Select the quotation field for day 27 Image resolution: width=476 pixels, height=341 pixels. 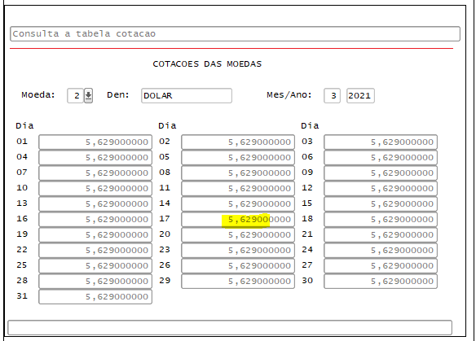381,266
